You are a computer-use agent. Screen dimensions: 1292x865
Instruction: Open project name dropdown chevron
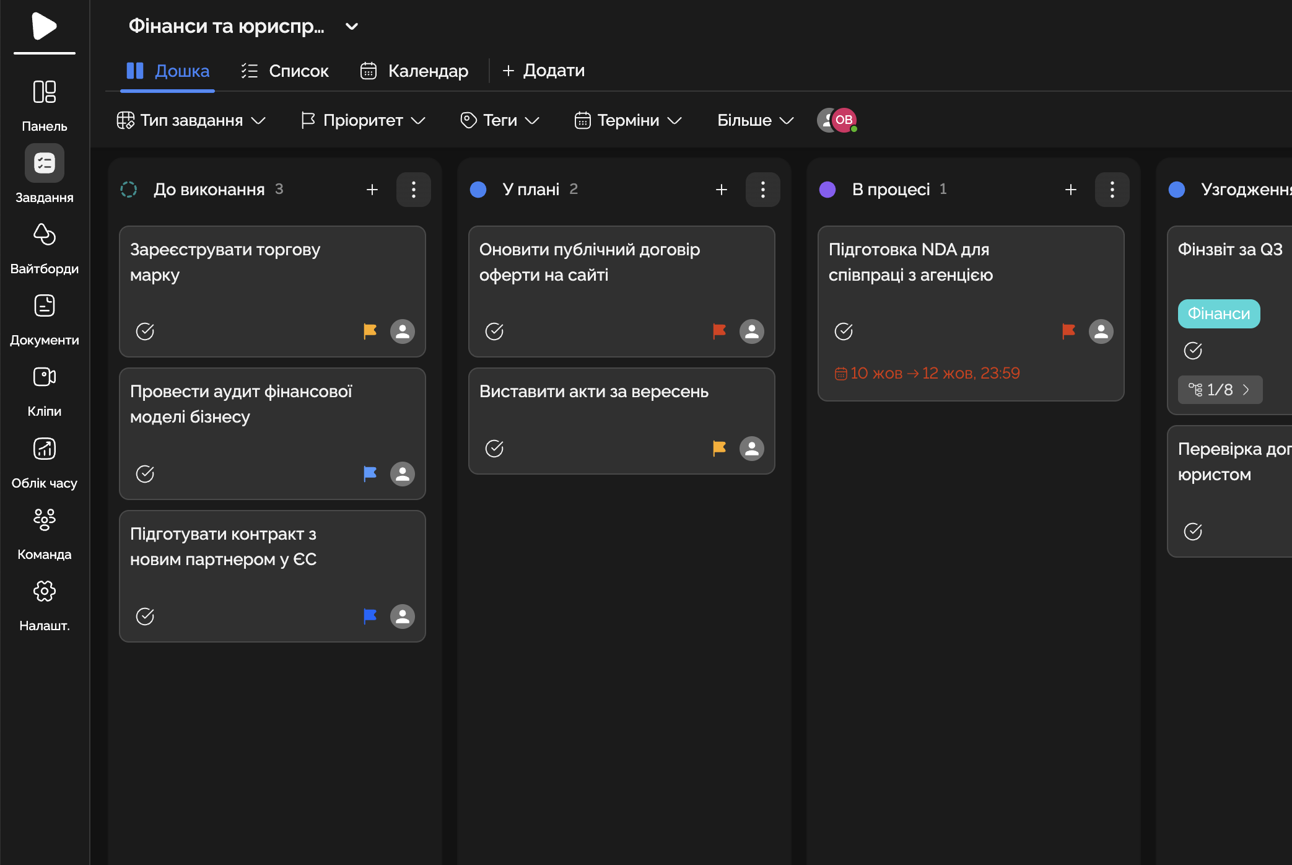[352, 27]
